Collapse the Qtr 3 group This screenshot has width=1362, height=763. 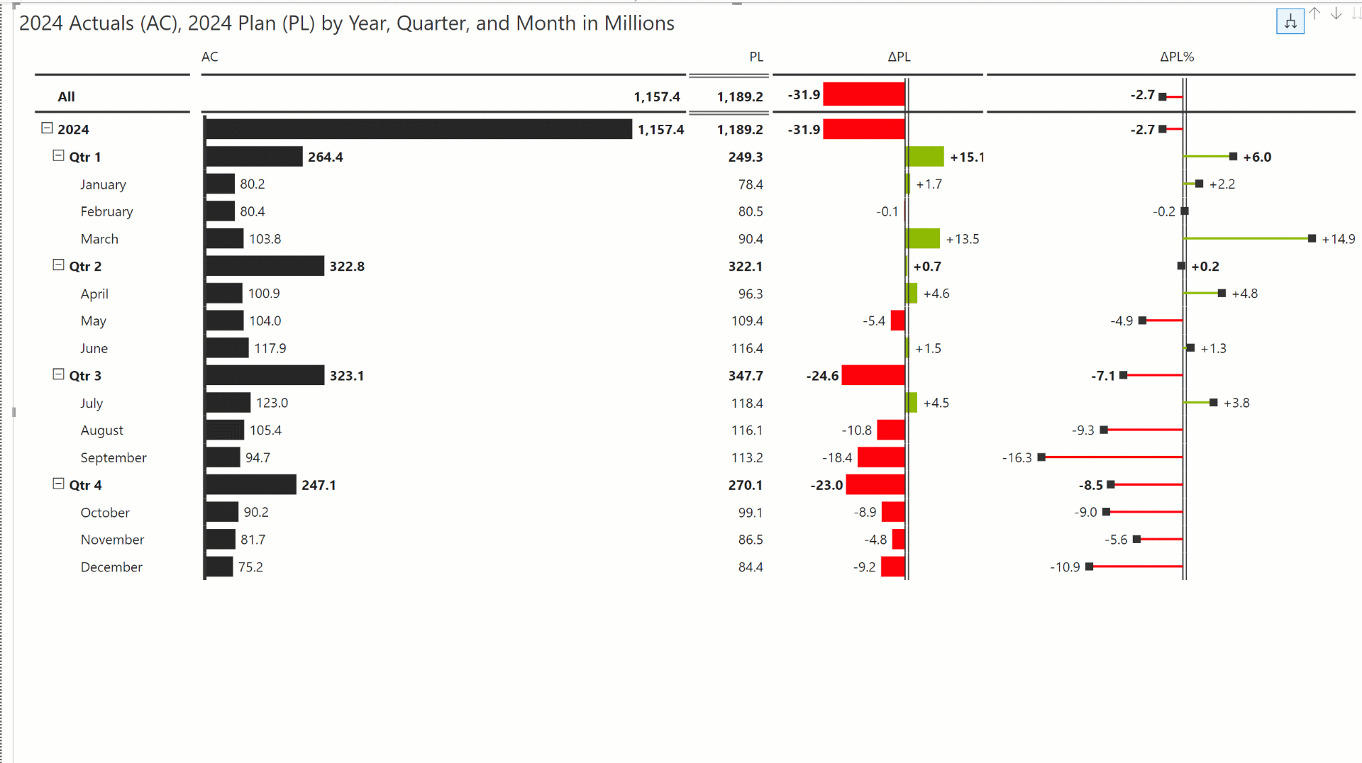(58, 374)
